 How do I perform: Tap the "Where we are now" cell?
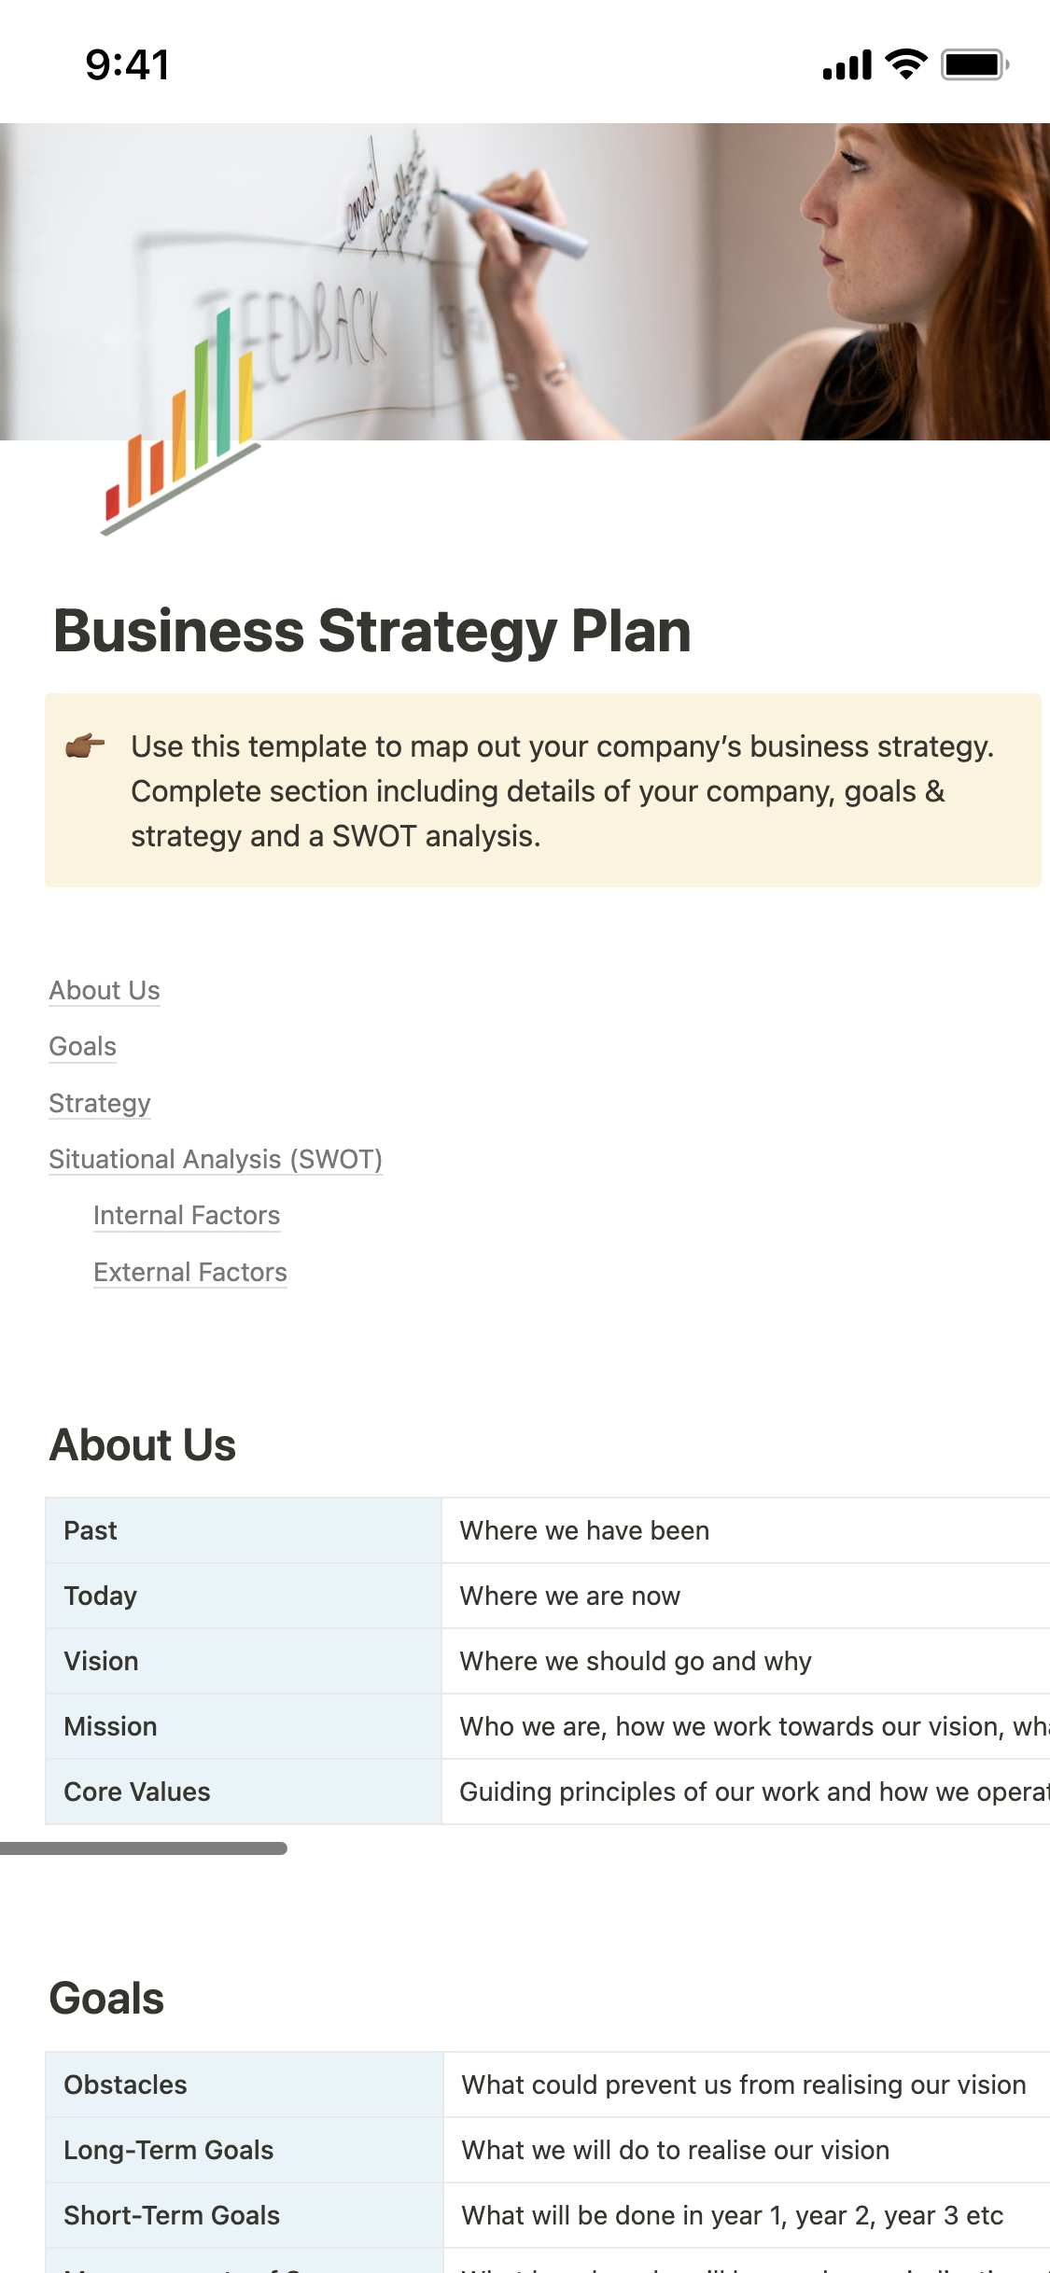pyautogui.click(x=570, y=1597)
